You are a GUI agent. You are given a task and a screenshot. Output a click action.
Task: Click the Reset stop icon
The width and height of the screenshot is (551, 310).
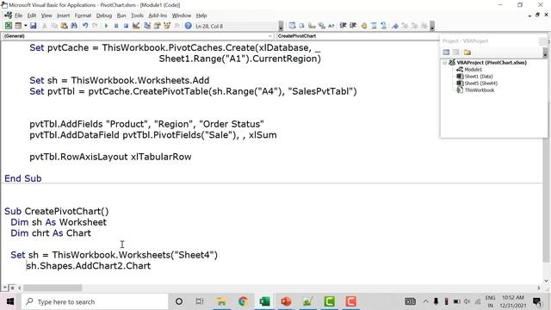pyautogui.click(x=126, y=26)
